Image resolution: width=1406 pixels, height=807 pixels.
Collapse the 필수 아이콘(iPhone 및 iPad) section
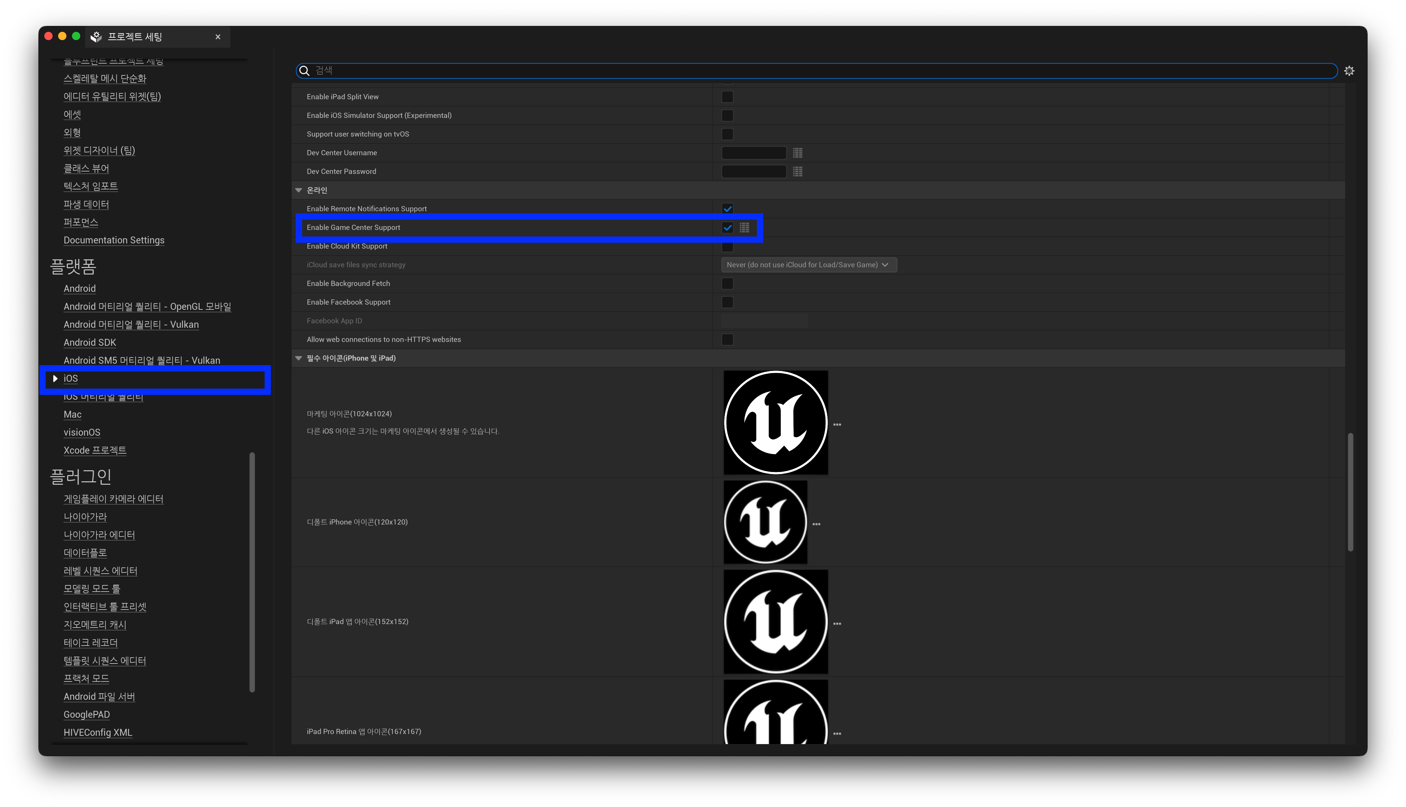[x=299, y=358]
